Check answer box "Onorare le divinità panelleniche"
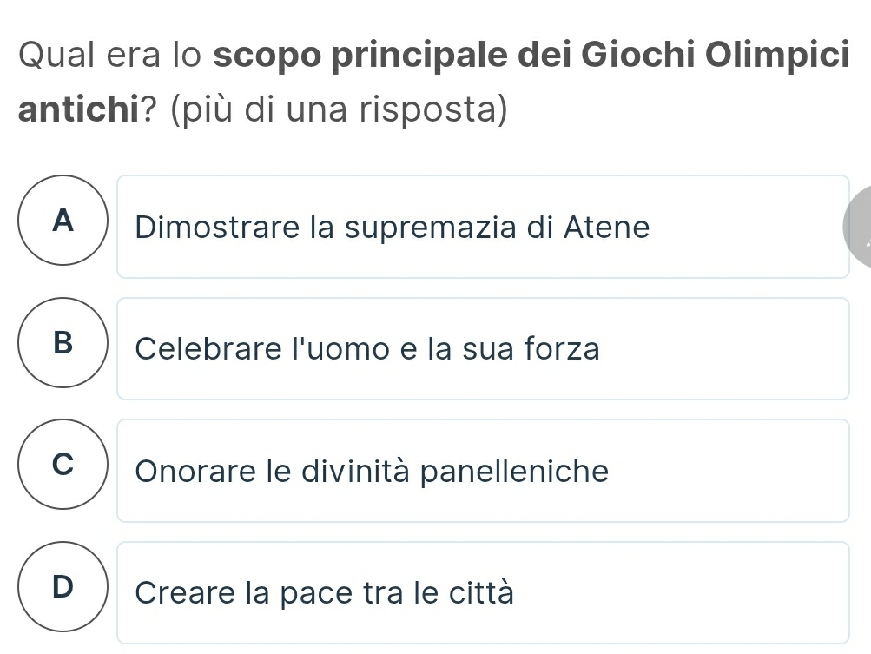The image size is (871, 654). [x=483, y=471]
